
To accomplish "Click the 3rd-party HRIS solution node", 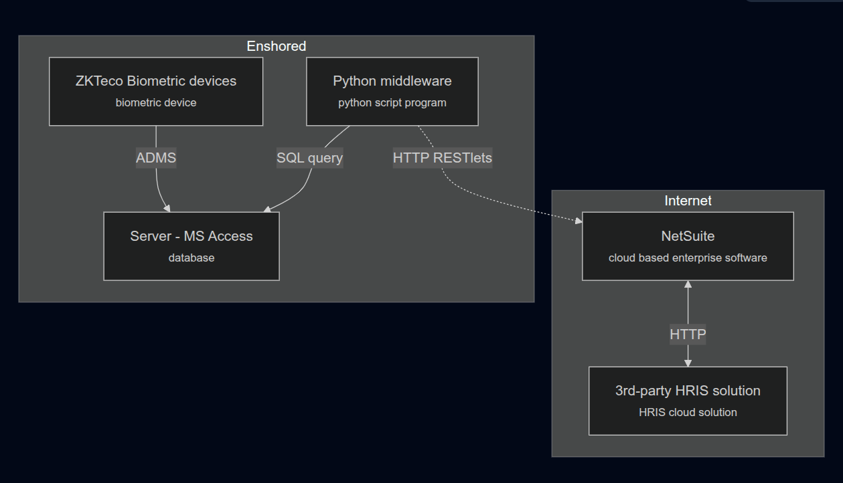I will 688,401.
